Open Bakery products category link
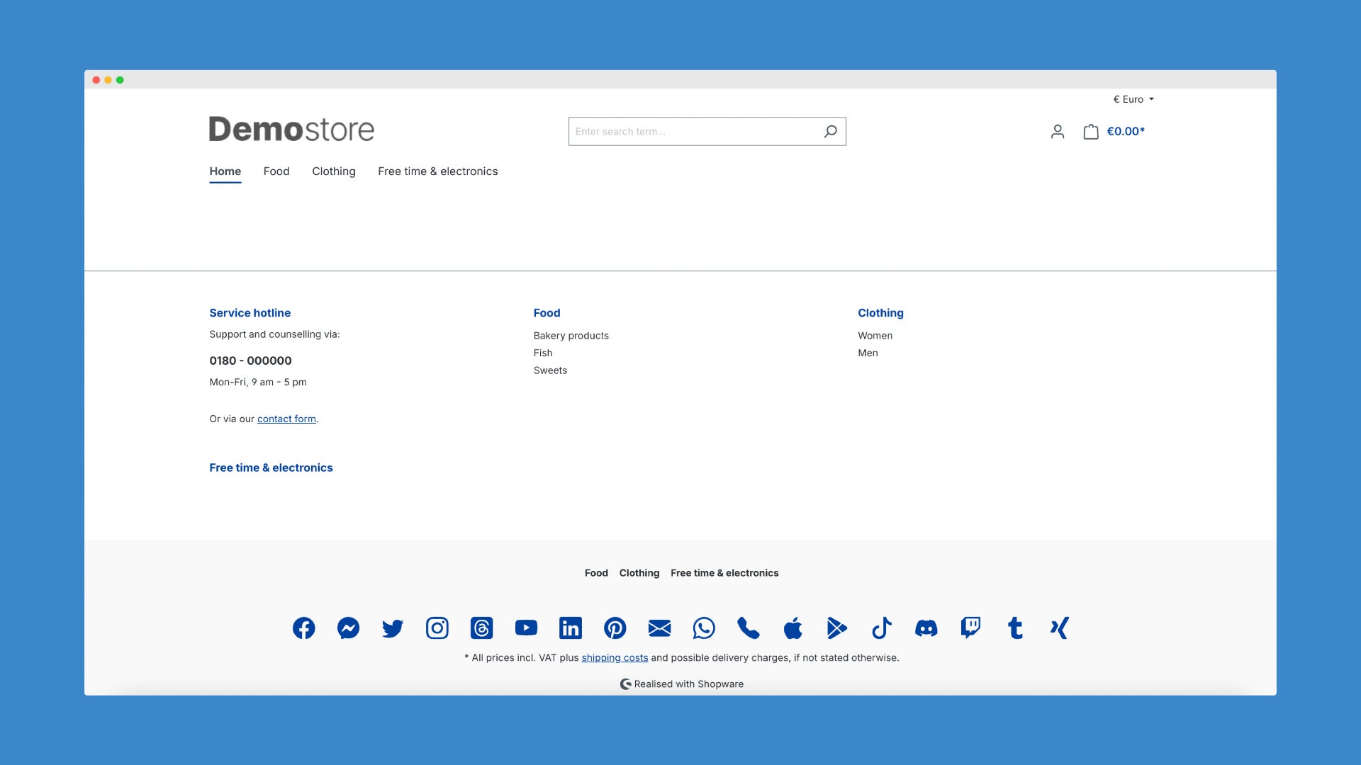This screenshot has width=1361, height=765. coord(571,336)
